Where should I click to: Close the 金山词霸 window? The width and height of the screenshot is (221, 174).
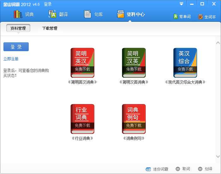point(214,4)
